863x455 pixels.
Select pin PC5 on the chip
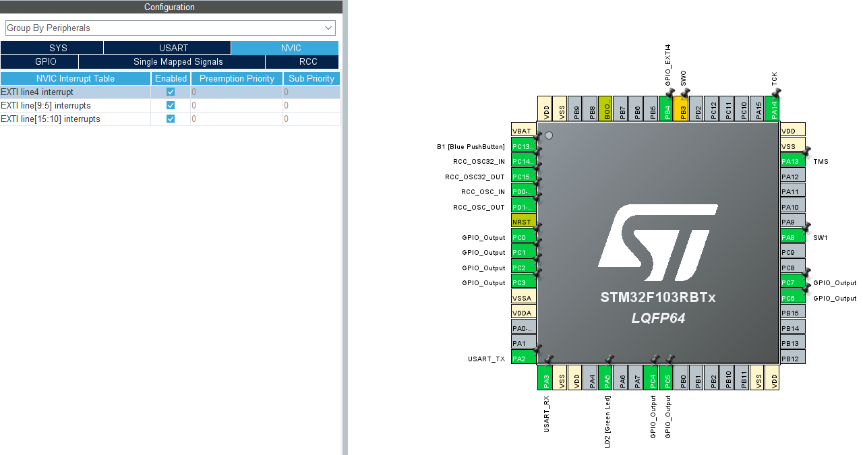[667, 377]
